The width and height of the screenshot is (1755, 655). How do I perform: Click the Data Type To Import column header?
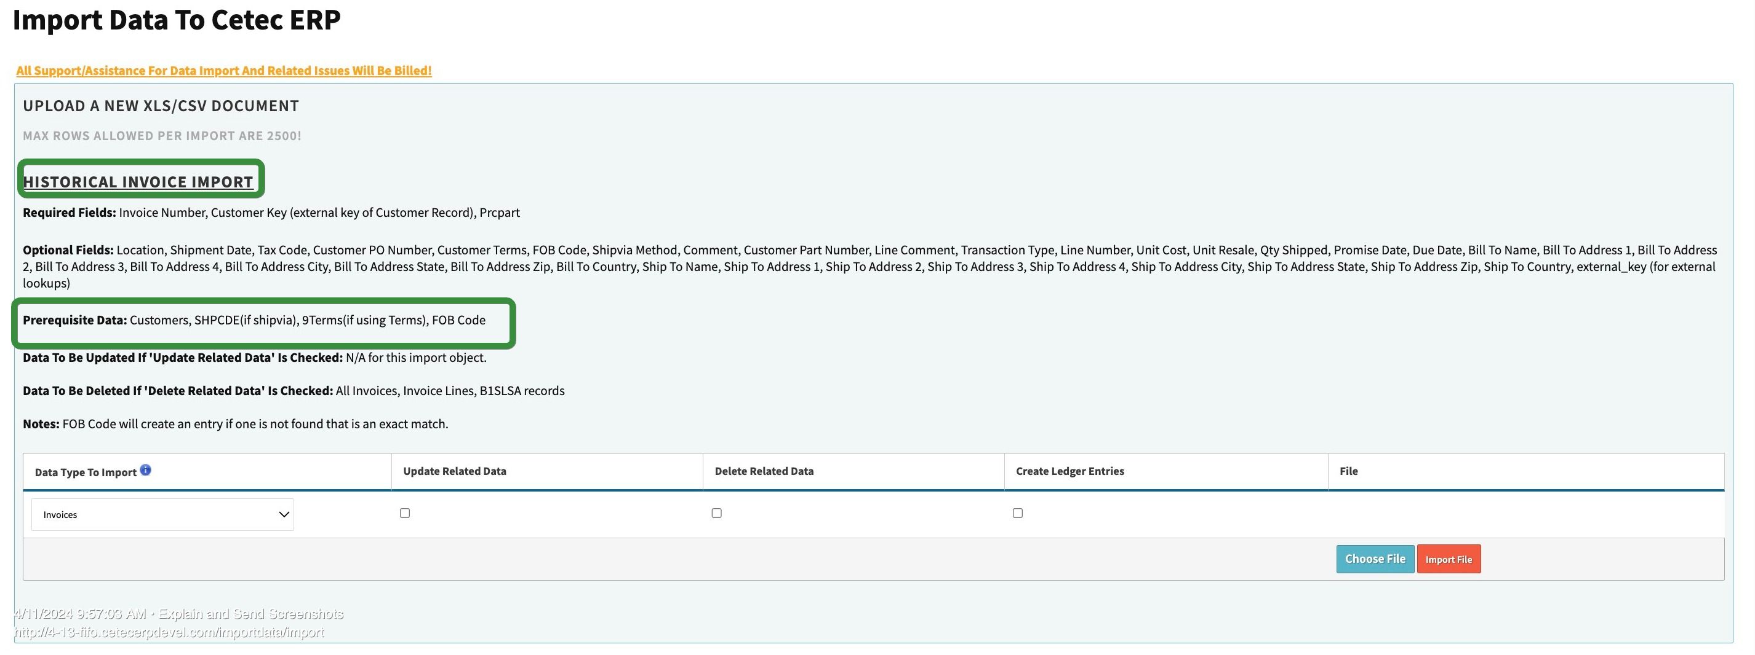85,472
